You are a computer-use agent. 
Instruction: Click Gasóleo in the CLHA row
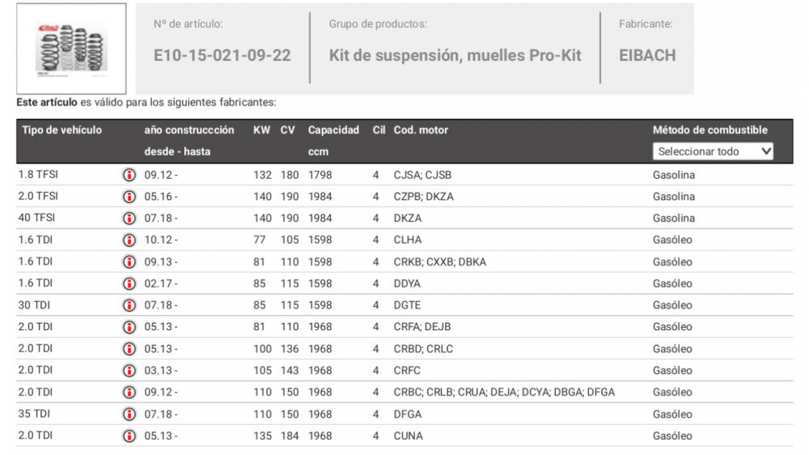pyautogui.click(x=672, y=240)
